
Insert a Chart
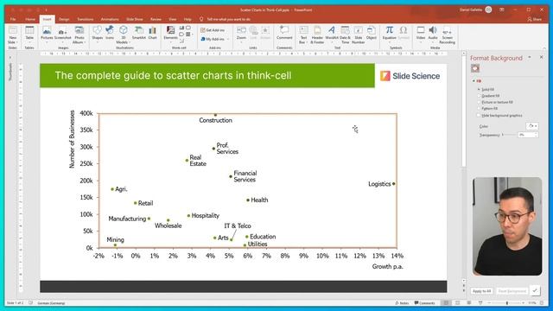click(x=152, y=33)
